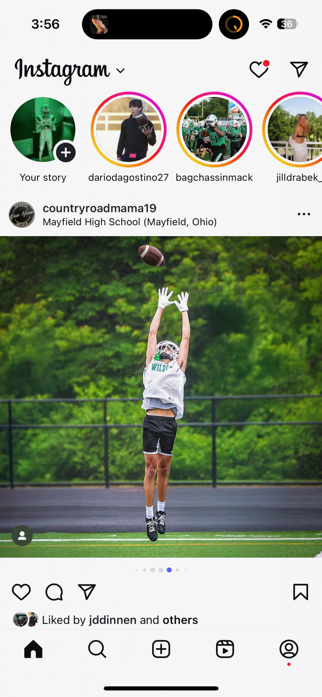
Task: Show tagged people icon on photo
Action: click(22, 536)
